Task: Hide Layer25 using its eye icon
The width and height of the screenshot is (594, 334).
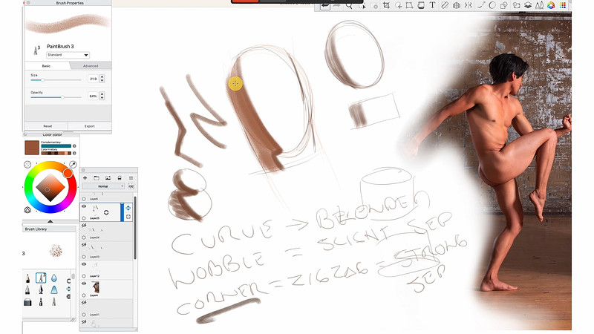Action: point(84,207)
